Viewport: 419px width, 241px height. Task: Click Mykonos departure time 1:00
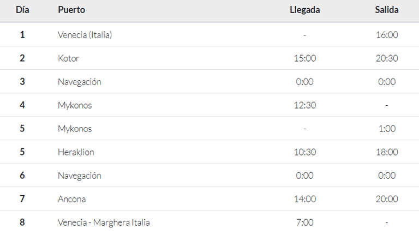coord(387,129)
